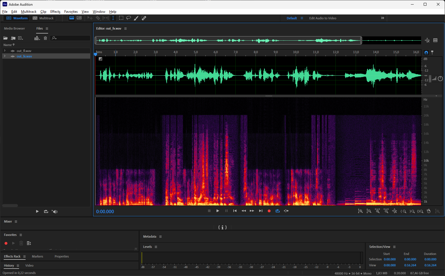Image resolution: width=445 pixels, height=276 pixels.
Task: Select Edit Audio to Video workspace
Action: pyautogui.click(x=323, y=18)
